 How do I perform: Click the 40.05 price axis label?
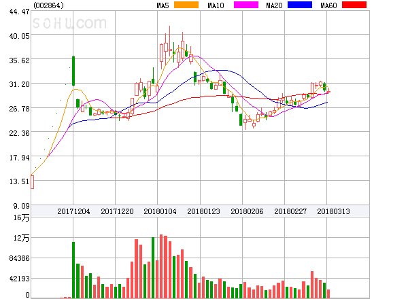point(19,36)
